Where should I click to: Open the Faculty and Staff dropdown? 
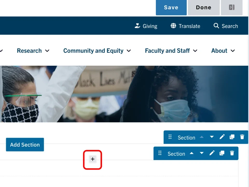171,51
